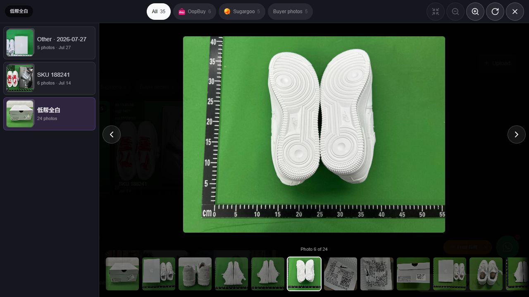Click the SKU 188241 album cover thumbnail

20,78
